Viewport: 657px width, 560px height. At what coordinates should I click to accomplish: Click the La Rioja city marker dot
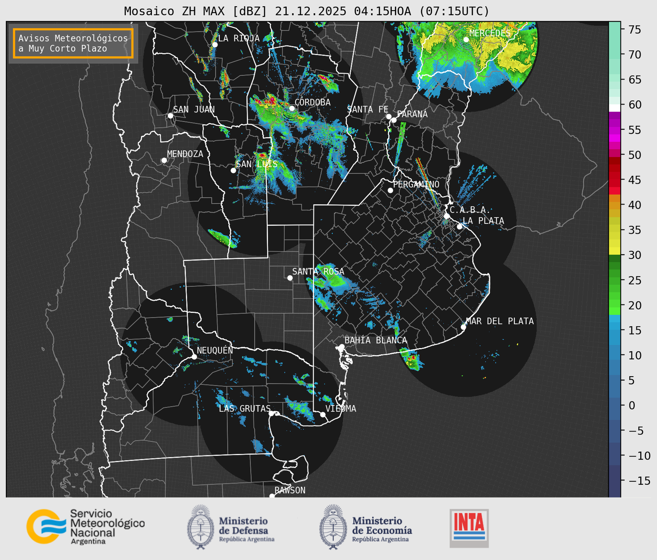215,45
